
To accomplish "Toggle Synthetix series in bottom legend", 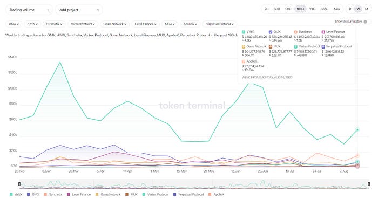I will click(53, 194).
